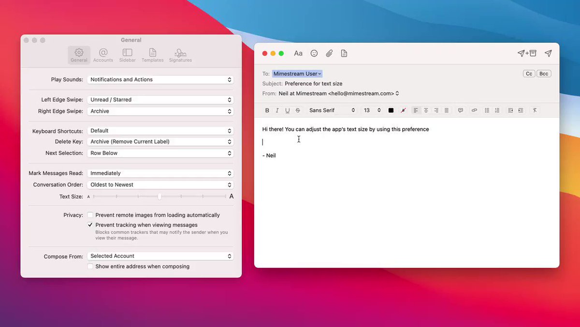580x327 pixels.
Task: Toggle strikethrough formatting
Action: point(298,110)
